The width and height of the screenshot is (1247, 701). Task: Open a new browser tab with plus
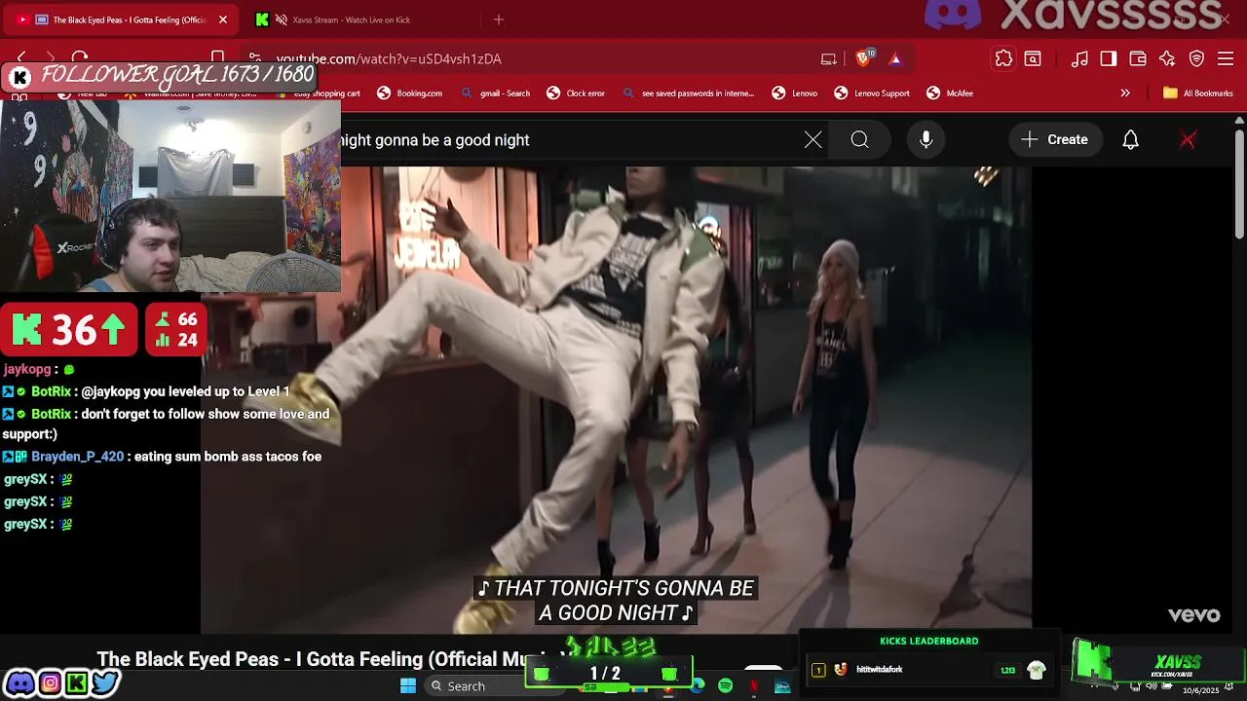499,19
